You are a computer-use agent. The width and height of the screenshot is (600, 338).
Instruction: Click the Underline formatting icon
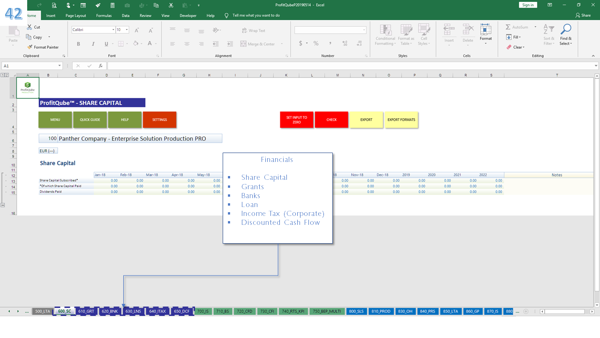(x=106, y=44)
